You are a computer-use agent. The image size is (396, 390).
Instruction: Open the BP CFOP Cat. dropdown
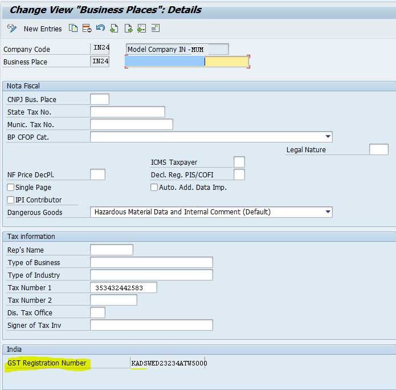pyautogui.click(x=328, y=137)
